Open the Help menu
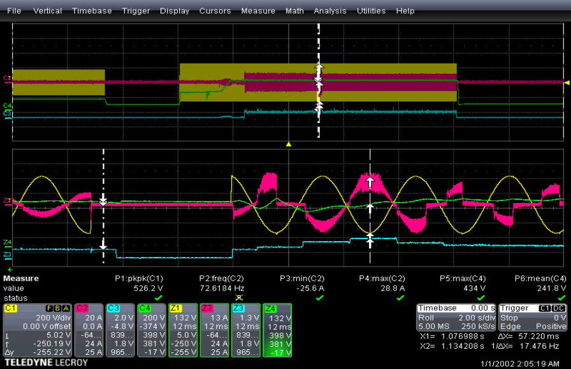571x369 pixels. click(x=405, y=11)
